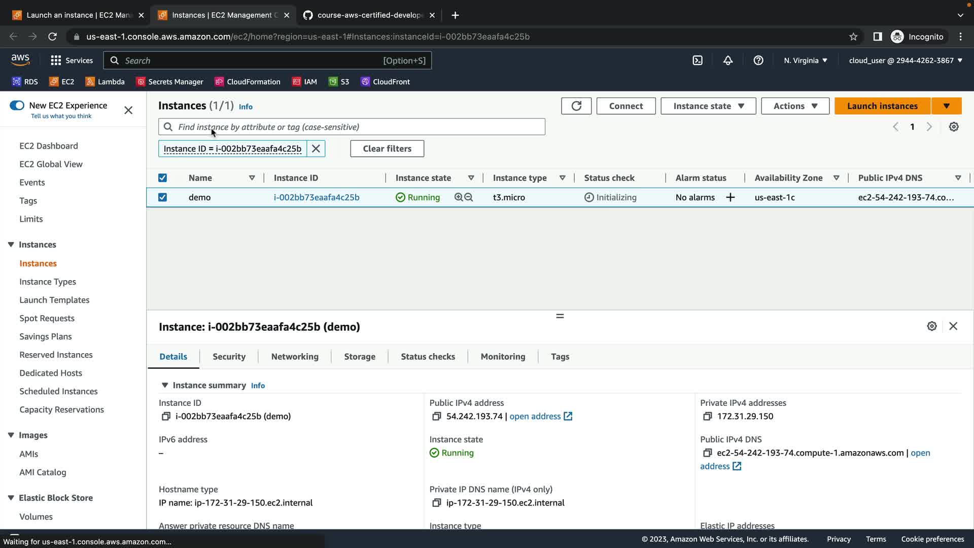The image size is (974, 548).
Task: Click the find instance search field
Action: (355, 127)
